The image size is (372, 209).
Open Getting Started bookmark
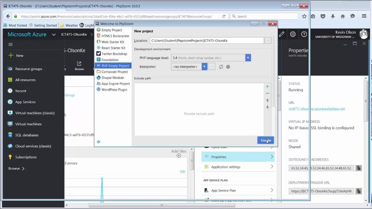tap(43, 25)
